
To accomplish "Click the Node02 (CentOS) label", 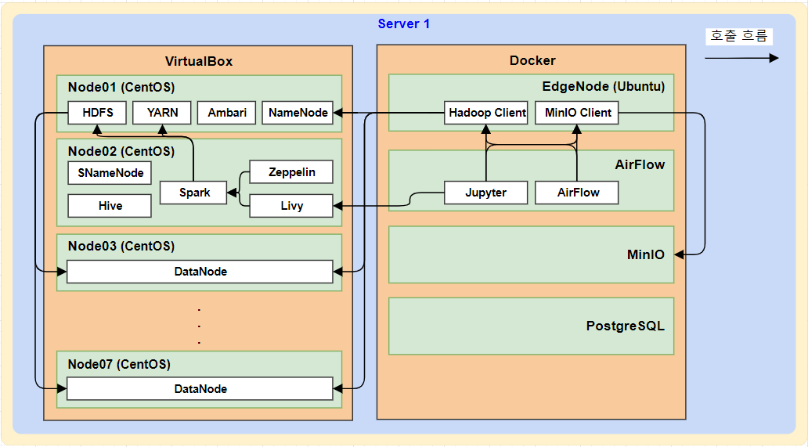I will [x=121, y=151].
